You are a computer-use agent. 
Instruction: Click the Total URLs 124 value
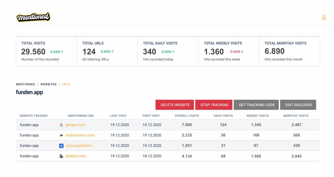89,52
